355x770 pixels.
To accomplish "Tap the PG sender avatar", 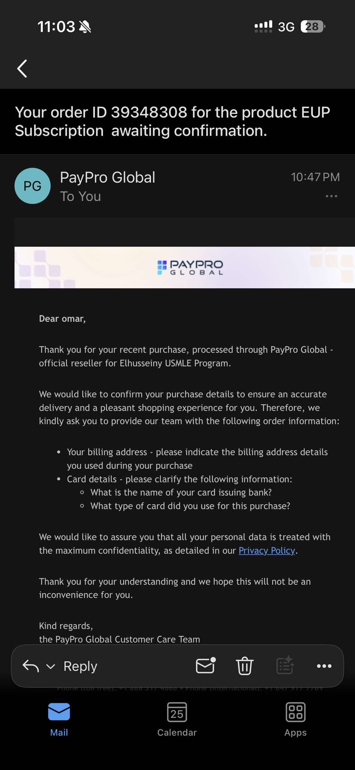I will [33, 186].
